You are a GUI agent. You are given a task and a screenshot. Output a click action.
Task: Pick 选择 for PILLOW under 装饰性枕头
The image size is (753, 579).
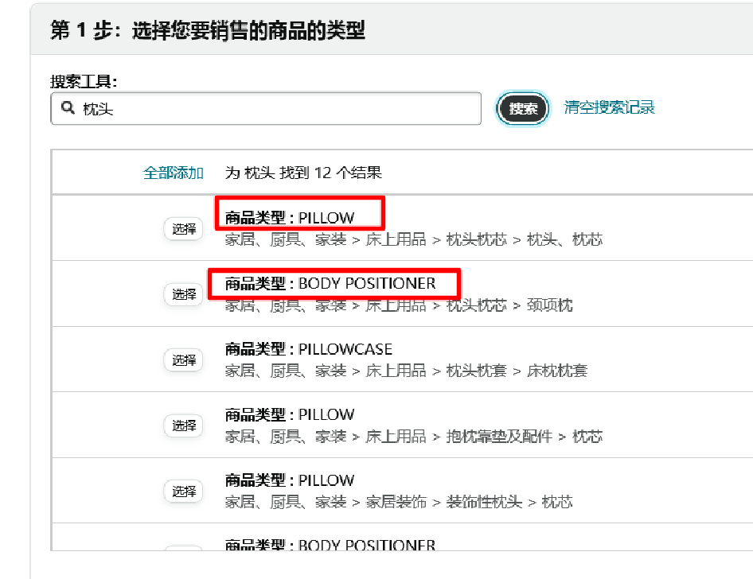[x=183, y=492]
